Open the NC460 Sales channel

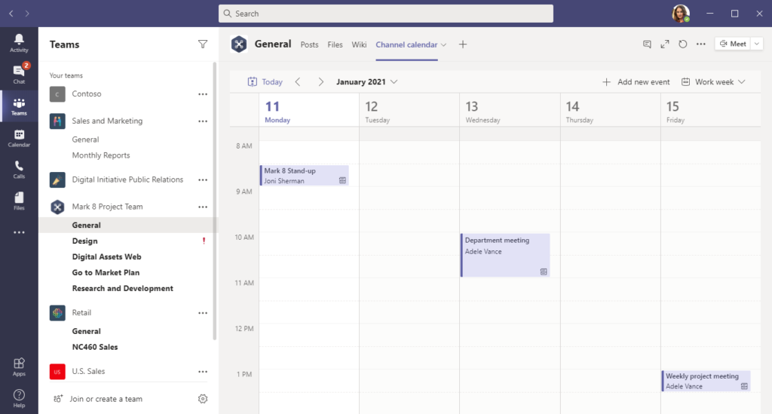(95, 347)
